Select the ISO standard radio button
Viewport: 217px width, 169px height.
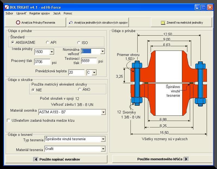click(79, 43)
